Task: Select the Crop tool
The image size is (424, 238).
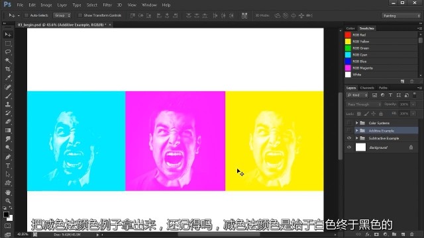Action: pyautogui.click(x=8, y=69)
